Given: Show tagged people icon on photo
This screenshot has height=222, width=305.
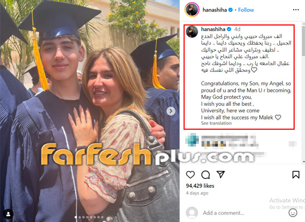Looking at the screenshot, I should tap(8, 214).
